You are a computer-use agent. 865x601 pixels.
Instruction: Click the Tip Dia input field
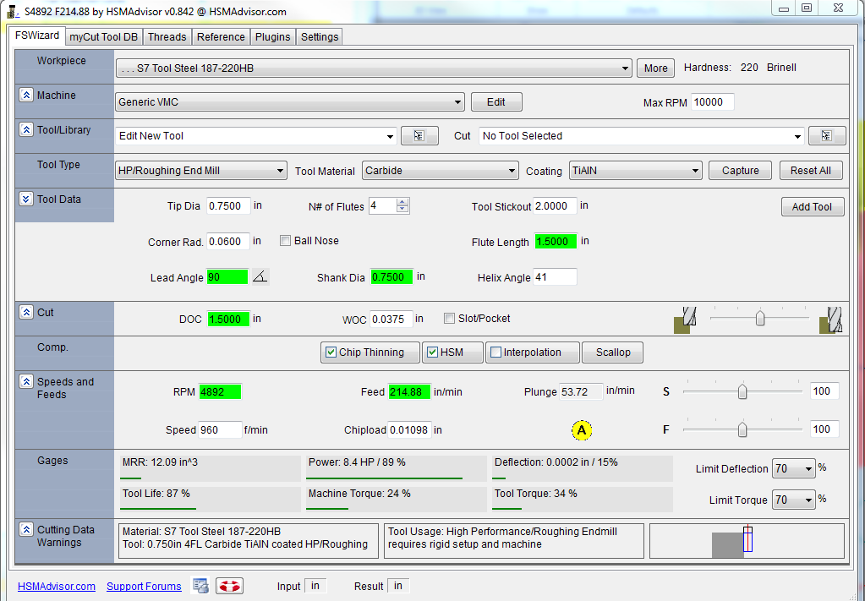[x=228, y=206]
